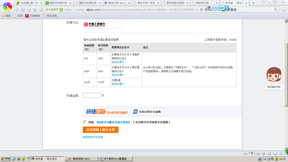Open 百度 bookmark
This screenshot has height=162, width=288.
[18, 16]
